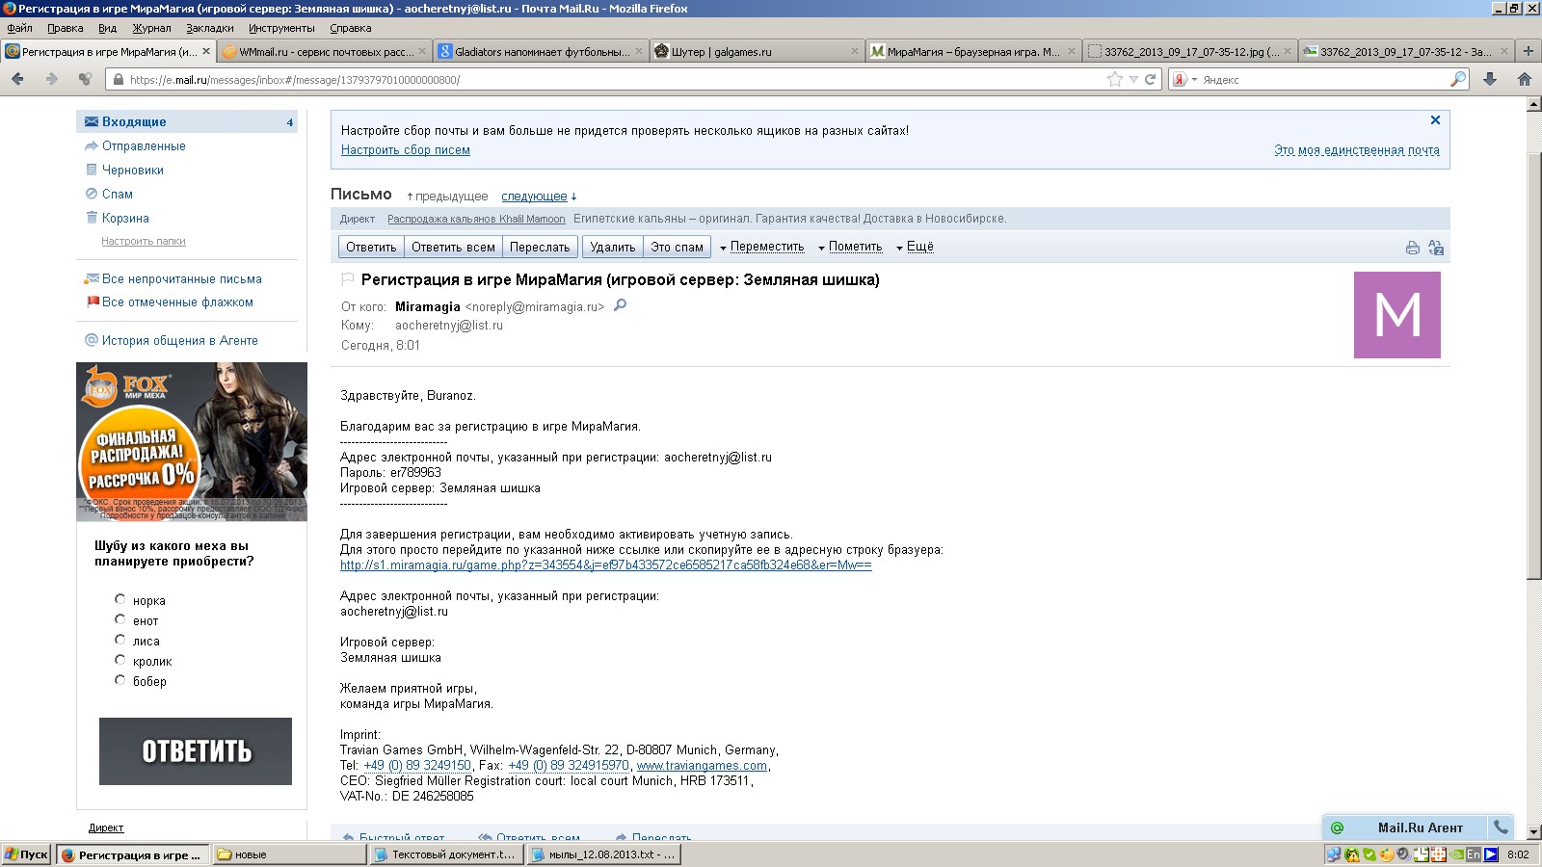
Task: Open the Закладки menu
Action: [x=210, y=28]
